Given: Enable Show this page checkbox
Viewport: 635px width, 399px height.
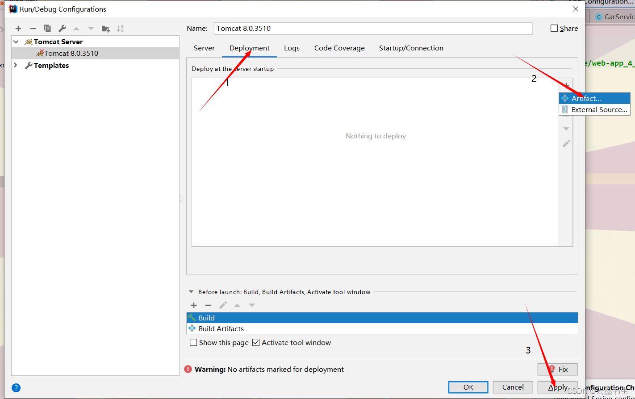Looking at the screenshot, I should pyautogui.click(x=193, y=343).
